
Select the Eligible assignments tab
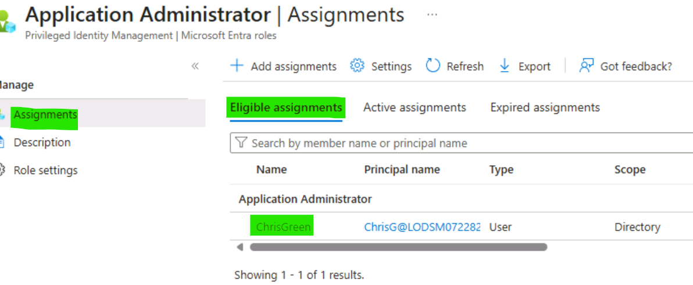point(286,108)
